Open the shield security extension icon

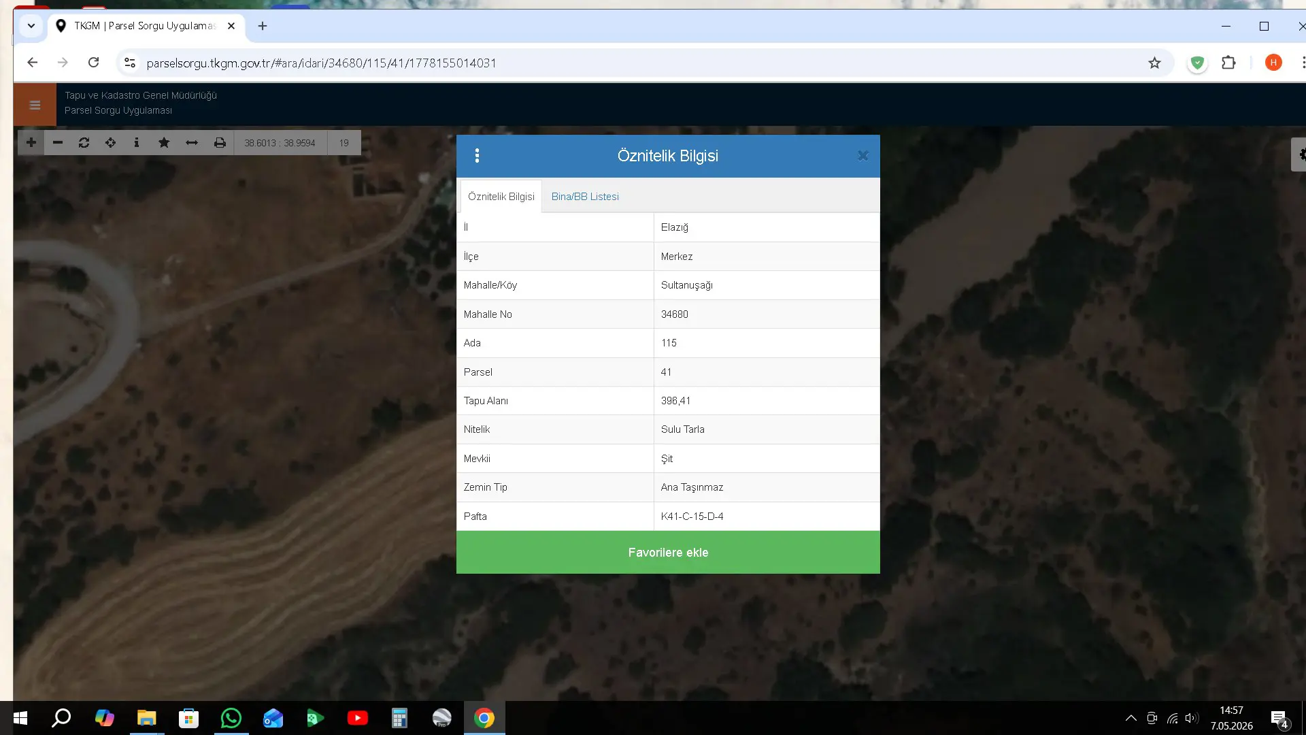point(1197,63)
